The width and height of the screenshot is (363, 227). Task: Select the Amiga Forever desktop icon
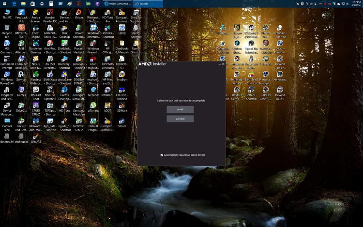[36, 16]
